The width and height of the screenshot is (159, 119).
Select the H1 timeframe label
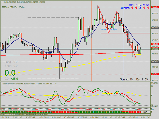[136, 5]
